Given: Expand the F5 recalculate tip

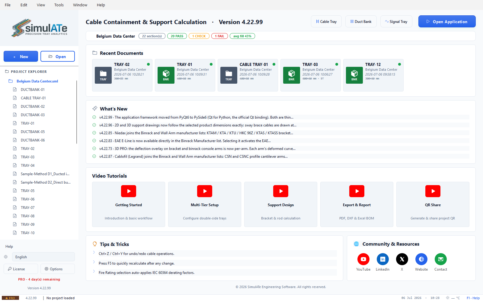Looking at the screenshot, I should 94,262.
